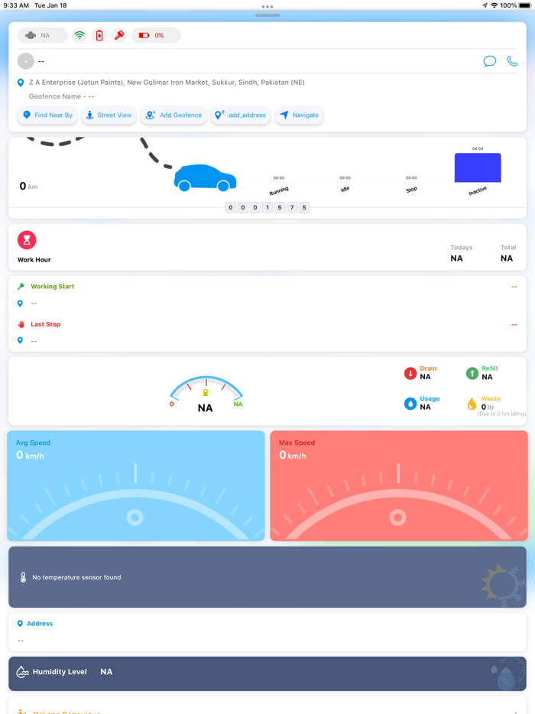Tap the engine status NA pill
This screenshot has height=714, width=535.
click(x=42, y=35)
